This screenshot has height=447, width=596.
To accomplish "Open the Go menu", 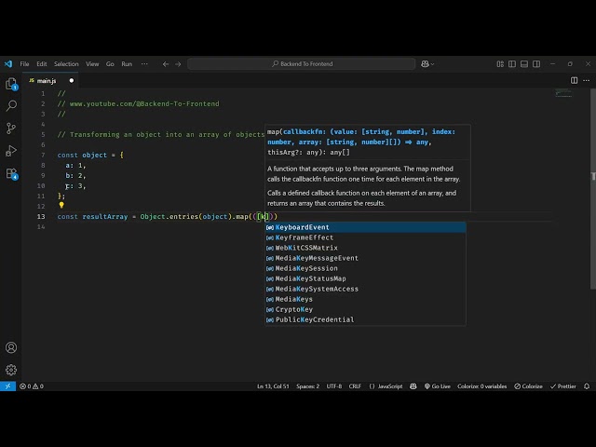I will pyautogui.click(x=110, y=64).
